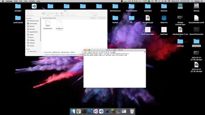Select Calculator.java in Finder window

coord(48,25)
